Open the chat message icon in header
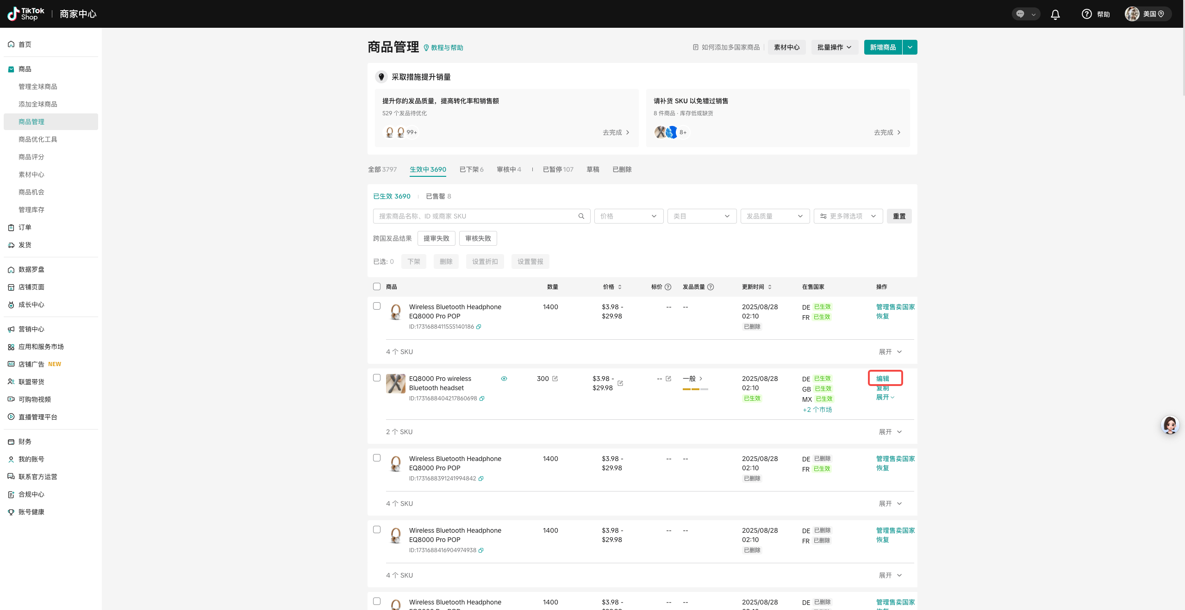This screenshot has height=610, width=1185. [x=1020, y=14]
